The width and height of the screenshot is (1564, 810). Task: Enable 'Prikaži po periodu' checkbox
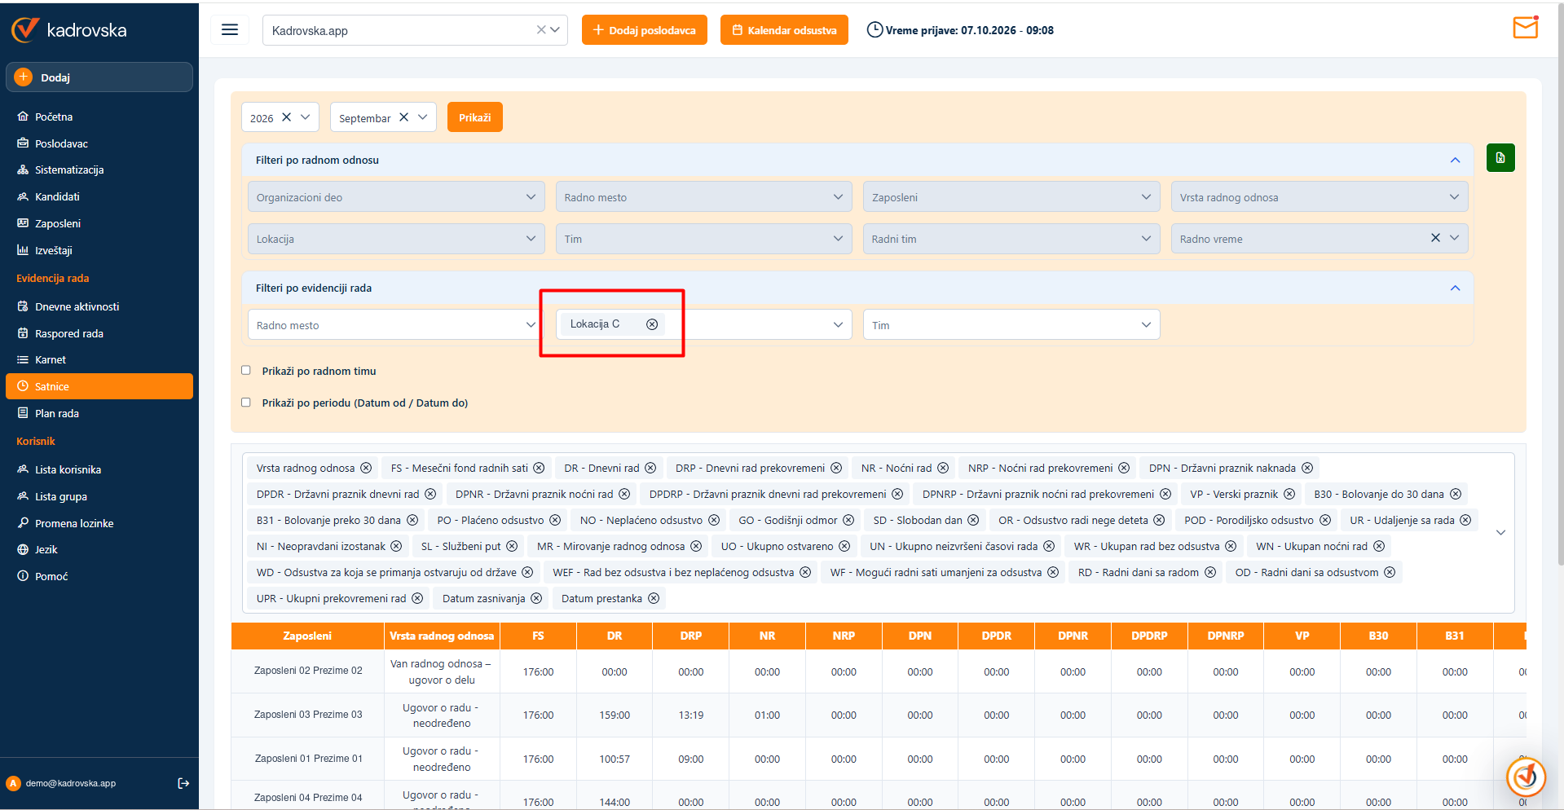click(246, 403)
